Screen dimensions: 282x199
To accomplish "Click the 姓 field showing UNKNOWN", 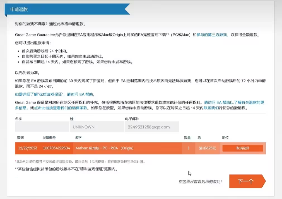I will tap(97, 127).
